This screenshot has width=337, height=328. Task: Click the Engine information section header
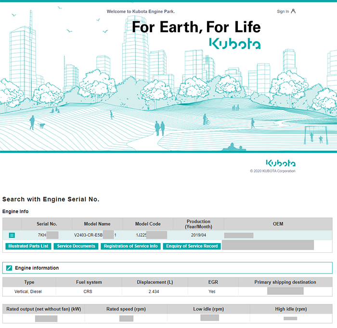(168, 268)
